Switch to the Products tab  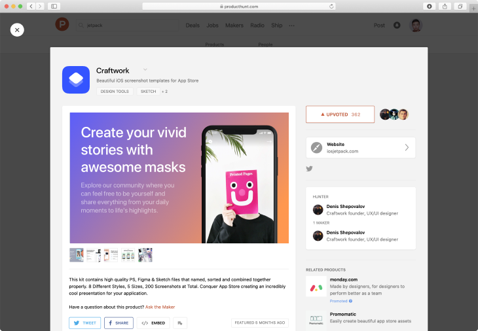pyautogui.click(x=215, y=44)
